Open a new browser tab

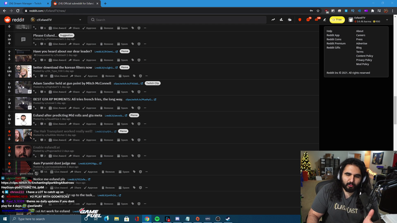coord(105,4)
